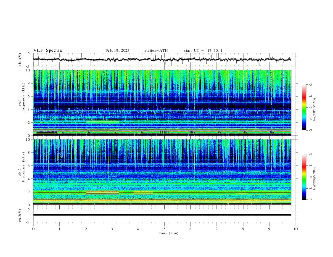
Task: Click the "5" upper tick of ch.1(V) axis
Action: pos(29,53)
